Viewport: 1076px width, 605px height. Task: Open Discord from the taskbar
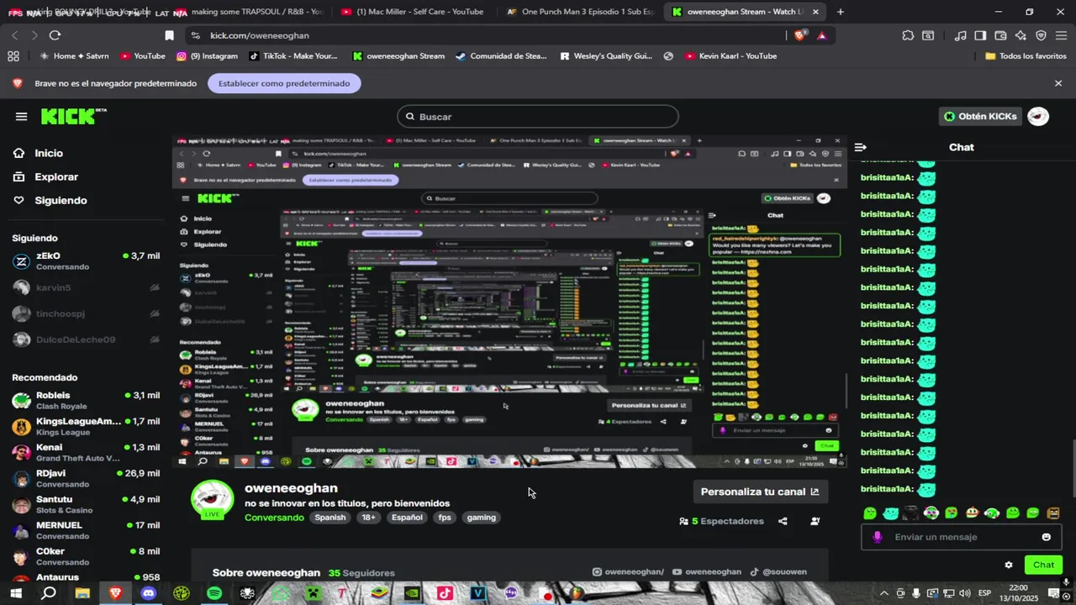coord(149,593)
